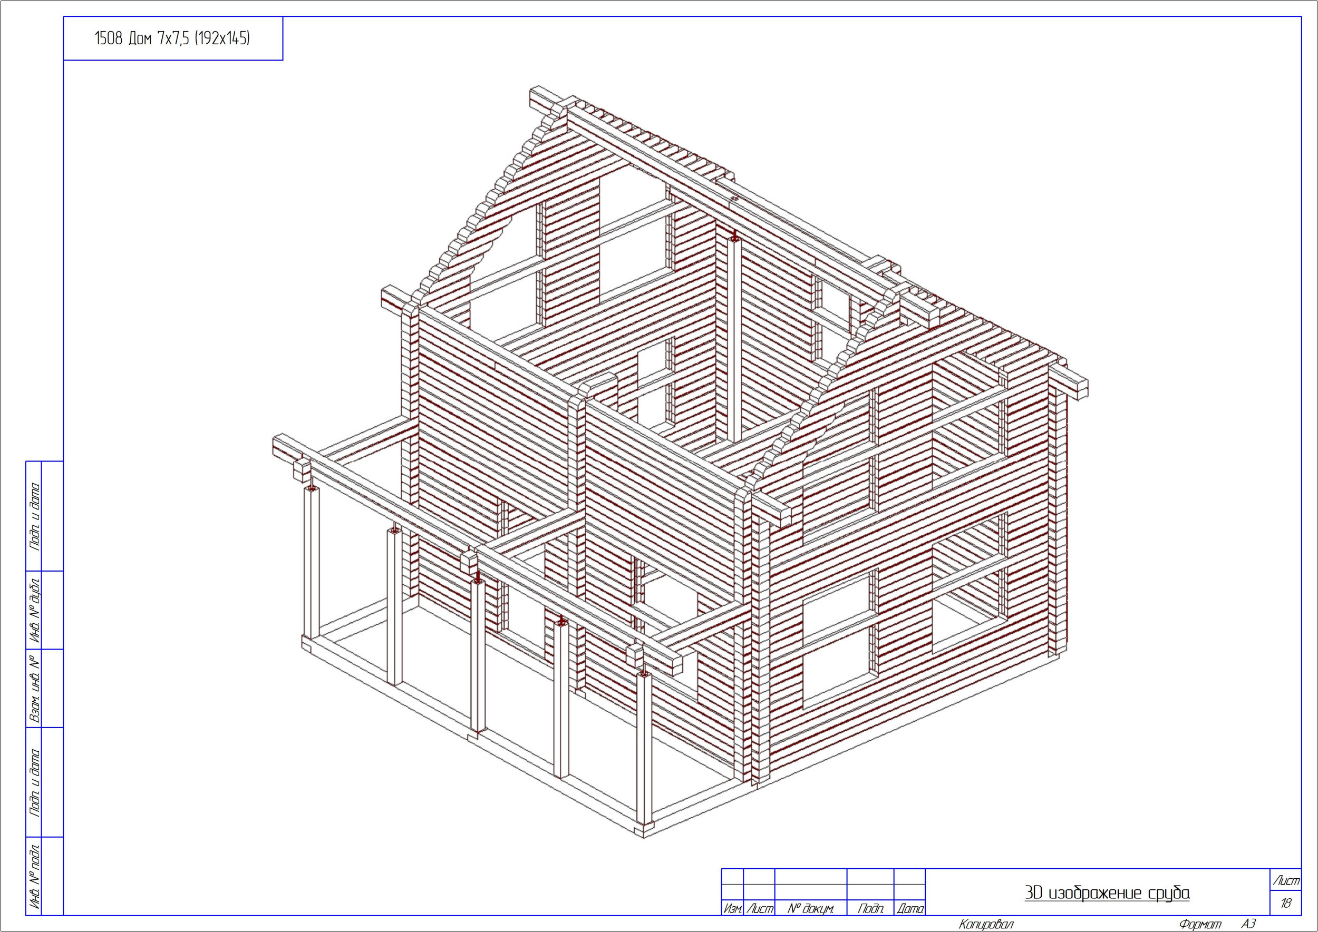Click sheet number 18 cell
Viewport: 1318px width, 932px height.
1286,902
